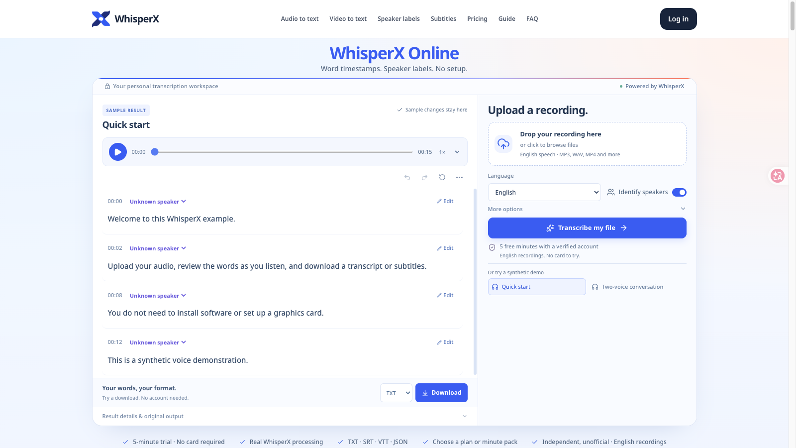The image size is (796, 448).
Task: Open the Unknown speaker dropdown at 00:02
Action: tap(158, 248)
